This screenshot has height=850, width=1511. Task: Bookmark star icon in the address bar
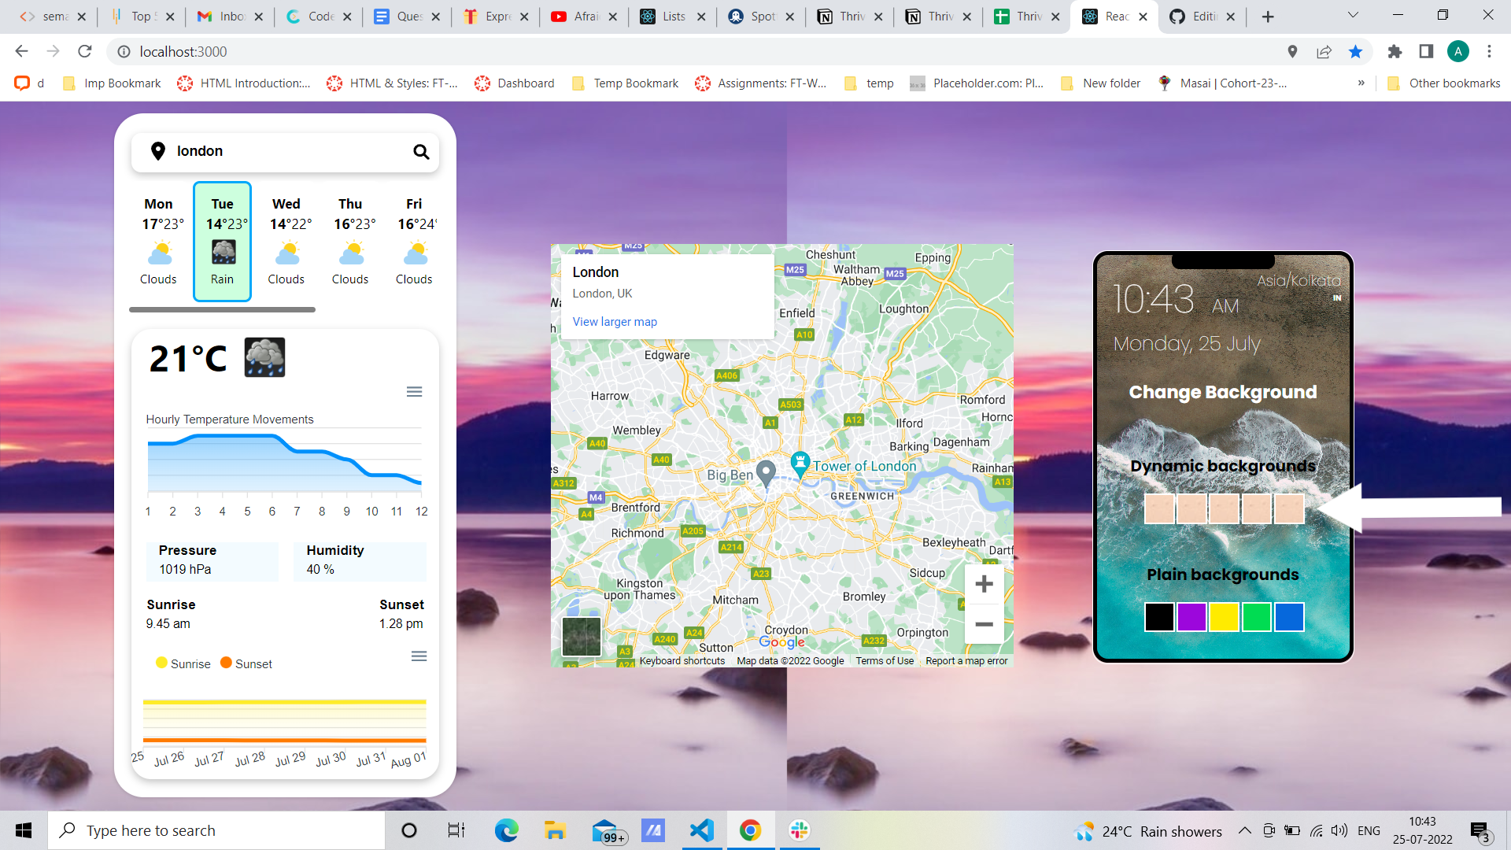1355,51
